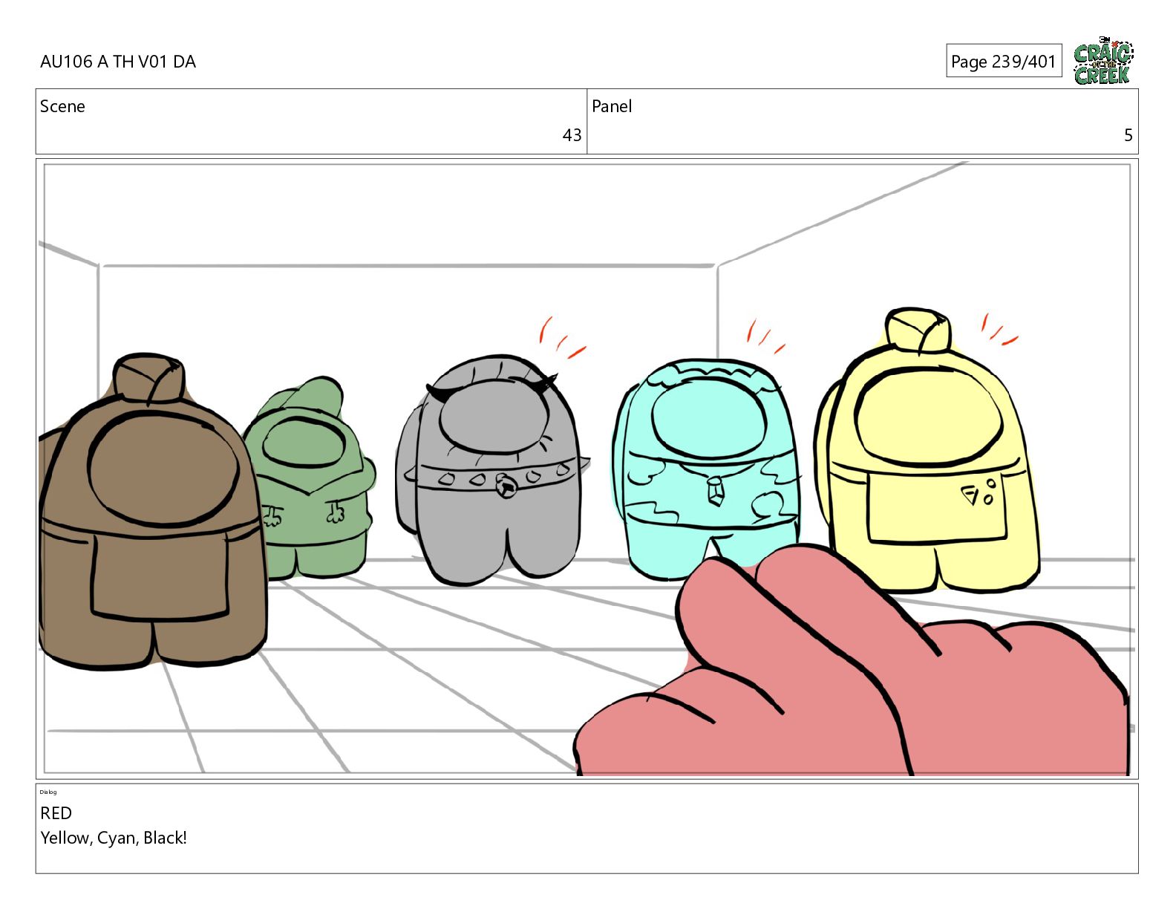Click the 'Panel' label
This screenshot has width=1176, height=909.
click(612, 106)
